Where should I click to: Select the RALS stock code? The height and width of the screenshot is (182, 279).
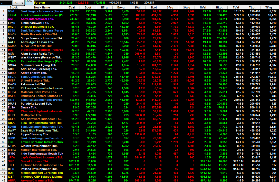(12, 96)
